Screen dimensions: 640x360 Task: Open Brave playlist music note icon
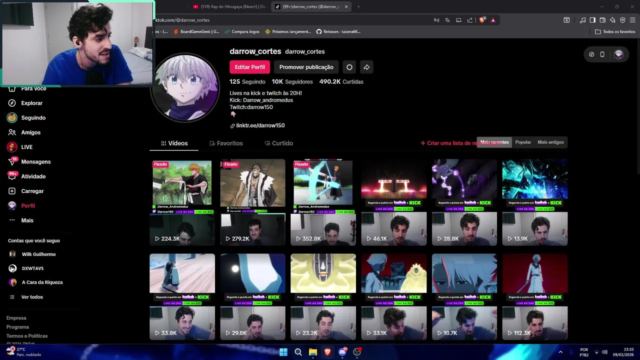point(582,20)
